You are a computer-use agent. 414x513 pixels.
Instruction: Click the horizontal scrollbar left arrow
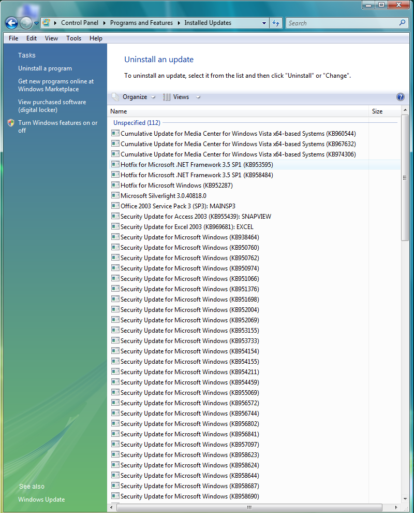click(112, 507)
